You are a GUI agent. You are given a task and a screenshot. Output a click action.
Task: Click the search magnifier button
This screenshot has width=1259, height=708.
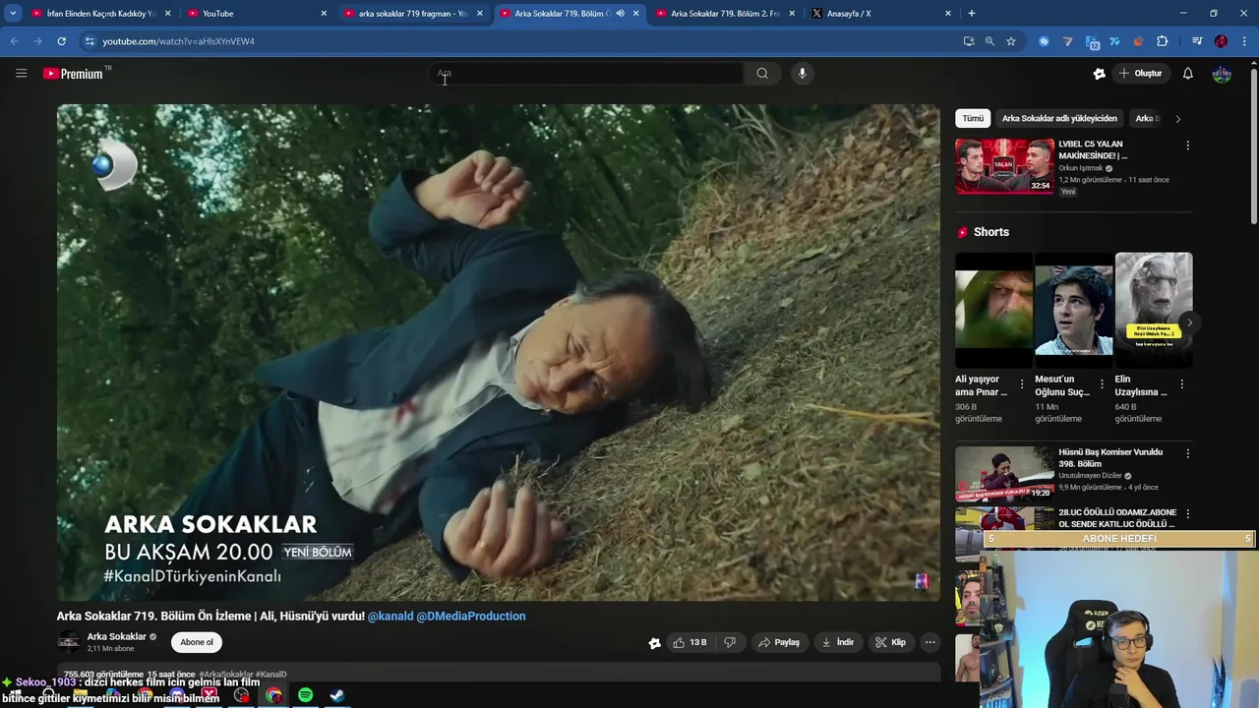click(762, 73)
